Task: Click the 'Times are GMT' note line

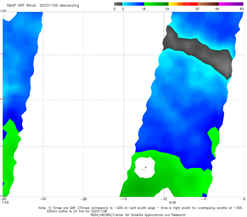Action: click(x=140, y=208)
